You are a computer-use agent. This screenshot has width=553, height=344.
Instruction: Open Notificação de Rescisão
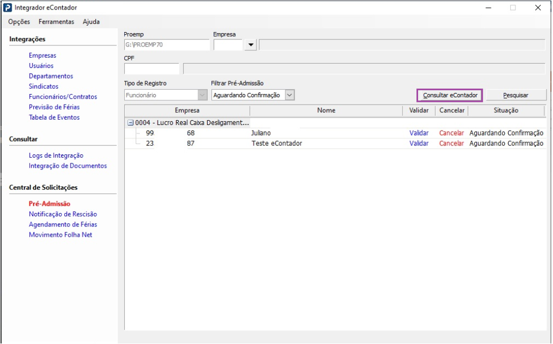coord(63,214)
